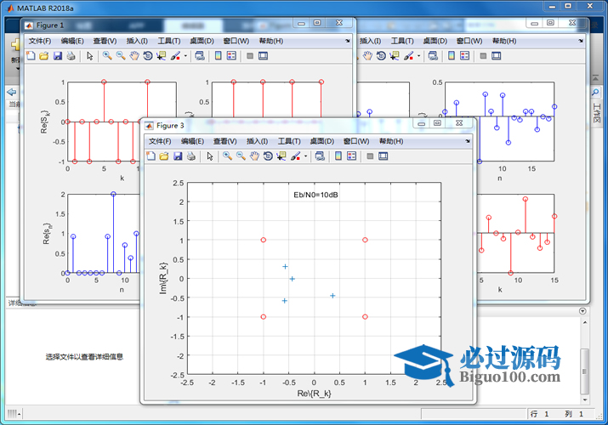The width and height of the screenshot is (608, 425).
Task: Select Rotate 3D tool in Figure 1
Action: click(x=147, y=56)
